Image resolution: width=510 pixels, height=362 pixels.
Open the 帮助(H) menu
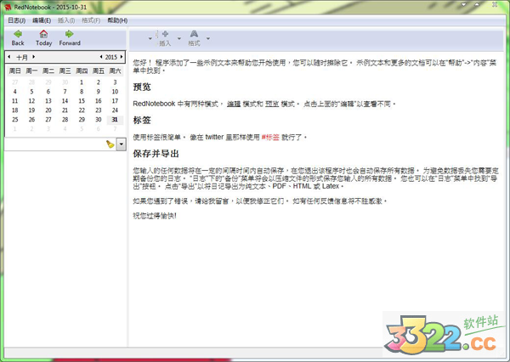[x=118, y=20]
